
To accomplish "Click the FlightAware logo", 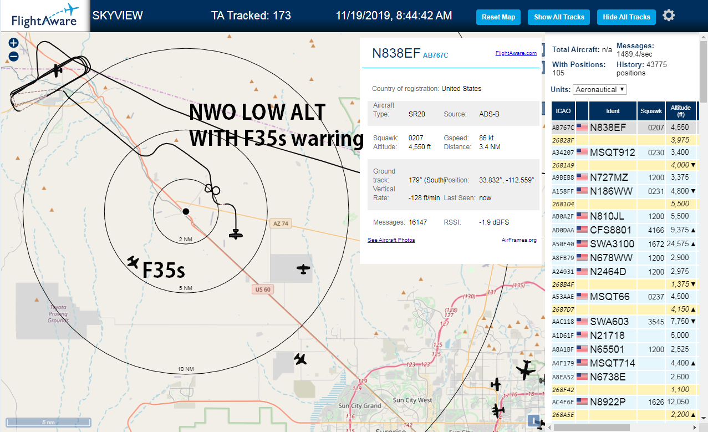I will pos(44,16).
